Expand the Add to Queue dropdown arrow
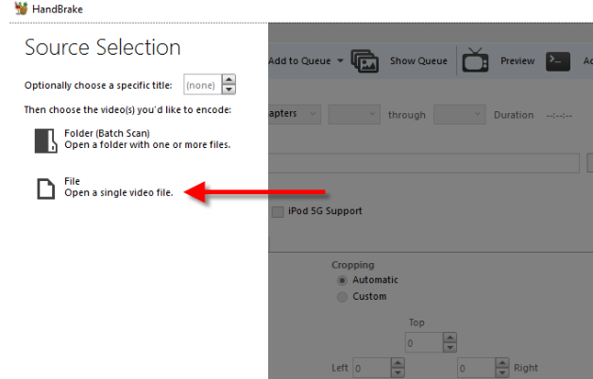The image size is (593, 379). (340, 61)
